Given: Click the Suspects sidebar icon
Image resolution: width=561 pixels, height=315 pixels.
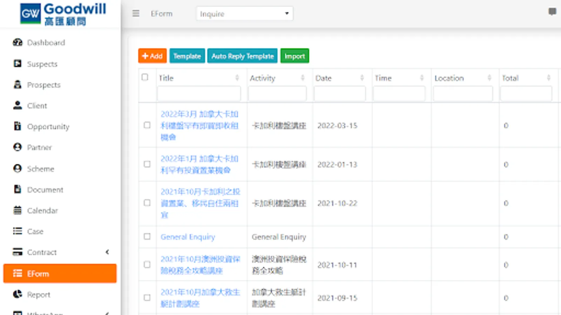Looking at the screenshot, I should (x=18, y=64).
